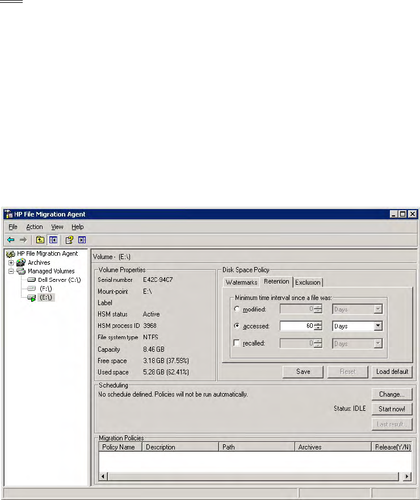The width and height of the screenshot is (420, 500).
Task: Select the HP File Migration Agent root node
Action: [48, 253]
